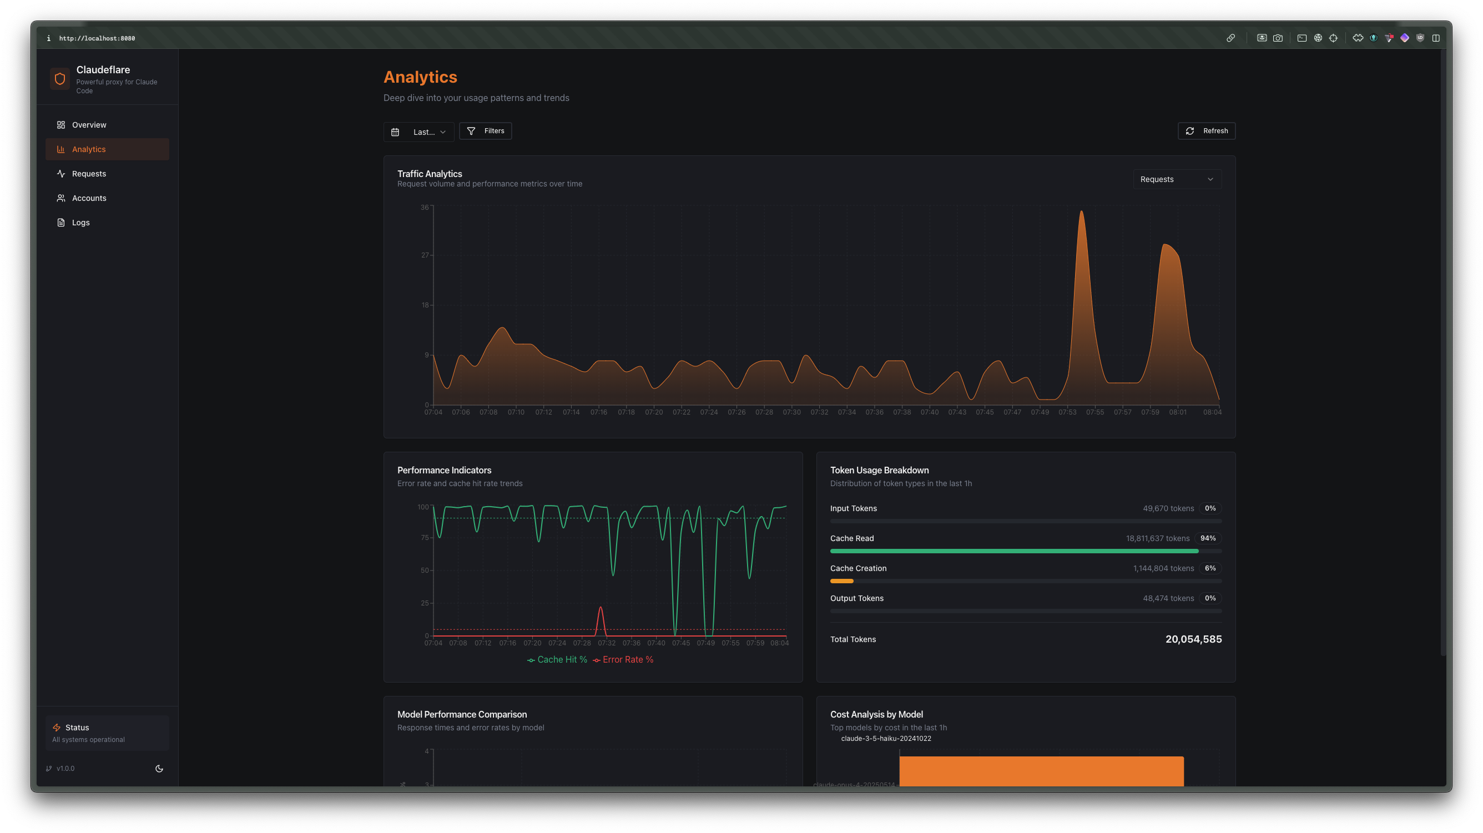Click the localhost:8080 address bar
Image resolution: width=1483 pixels, height=833 pixels.
point(98,38)
